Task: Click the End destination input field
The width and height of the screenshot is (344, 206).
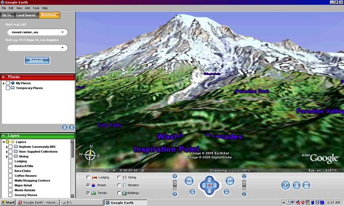Action: 37,48
